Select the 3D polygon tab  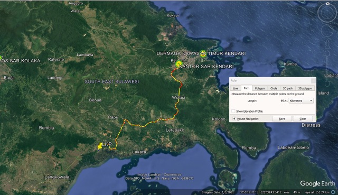[x=305, y=88]
